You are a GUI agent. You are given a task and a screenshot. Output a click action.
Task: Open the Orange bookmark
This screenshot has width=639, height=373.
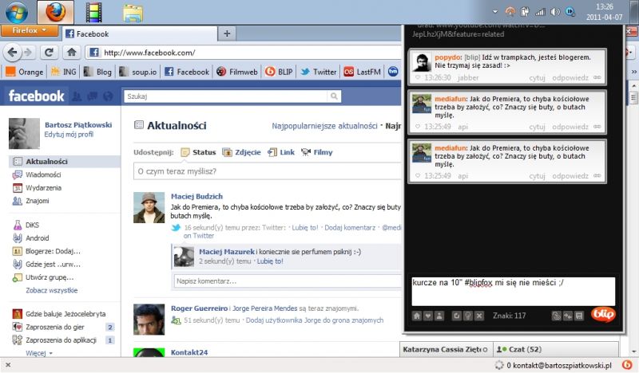[x=25, y=72]
